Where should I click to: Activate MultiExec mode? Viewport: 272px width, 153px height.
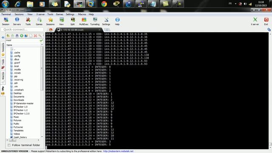pos(84,21)
